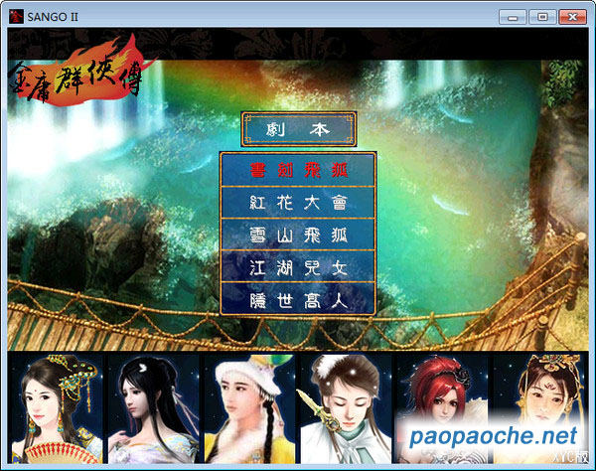Select portrait of red-haired woman

tap(442, 408)
